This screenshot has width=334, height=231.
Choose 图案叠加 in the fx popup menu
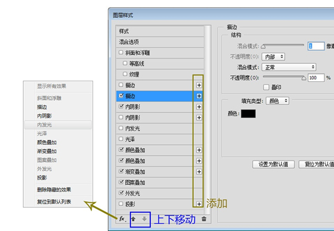coord(47,160)
